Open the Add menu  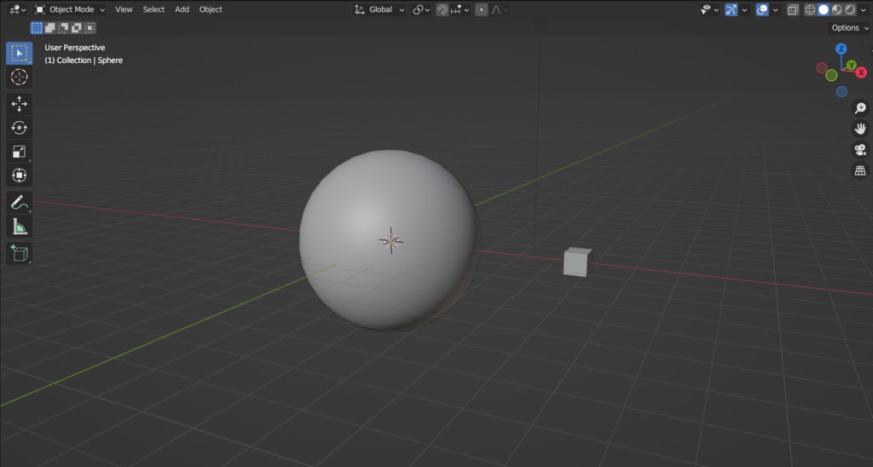point(182,10)
